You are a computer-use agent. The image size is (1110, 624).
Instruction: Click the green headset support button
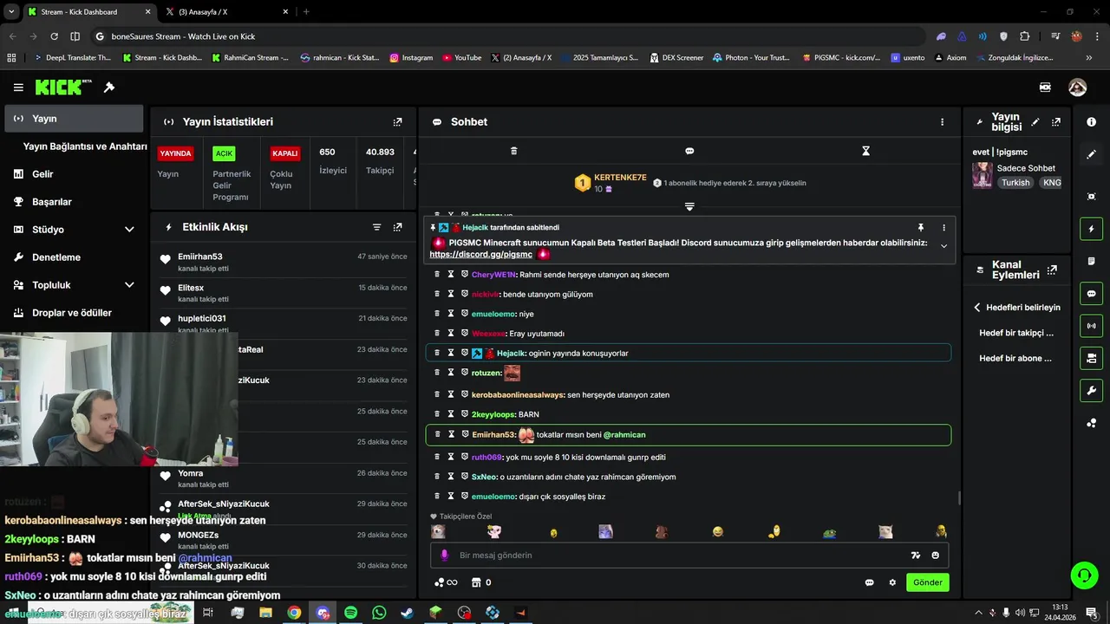[x=1083, y=575]
